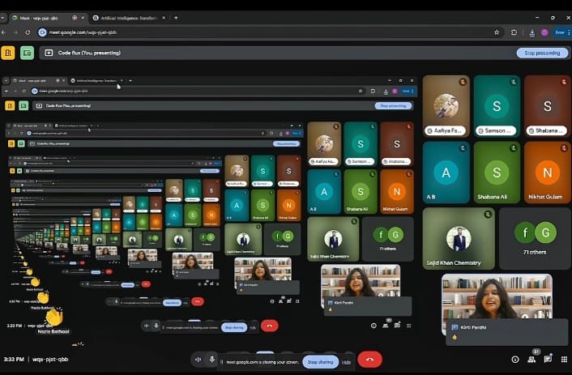
Task: Open Chrome's three-dot menu
Action: (x=569, y=32)
